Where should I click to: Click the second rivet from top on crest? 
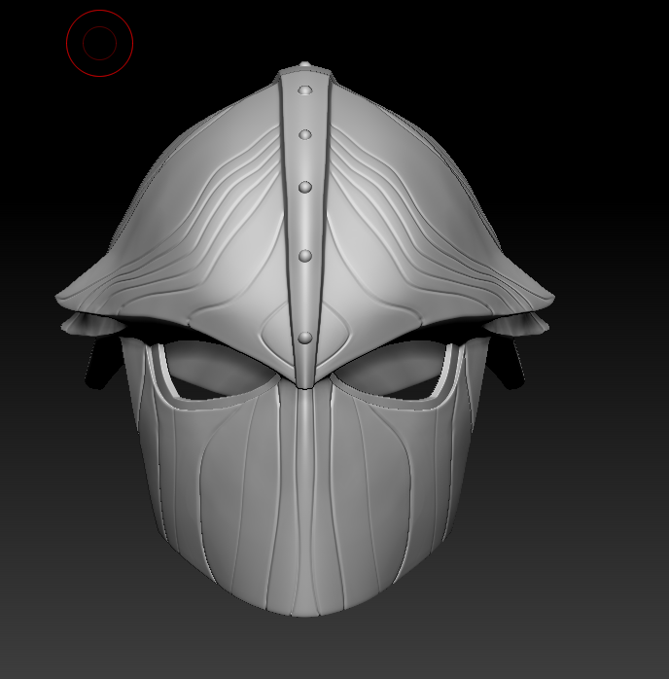point(305,135)
